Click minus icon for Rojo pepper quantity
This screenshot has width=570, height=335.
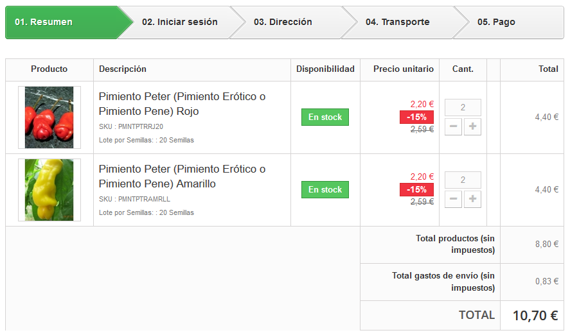tap(453, 127)
